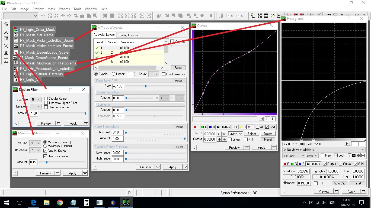
Task: Select the crosshair cursor toolbar icon
Action: [x=43, y=16]
